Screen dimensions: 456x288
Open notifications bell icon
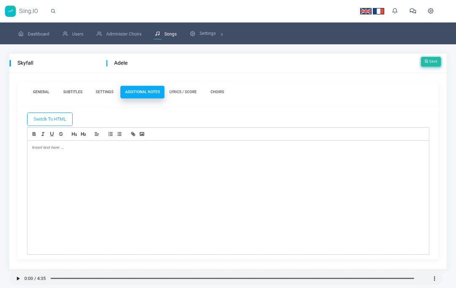point(395,11)
